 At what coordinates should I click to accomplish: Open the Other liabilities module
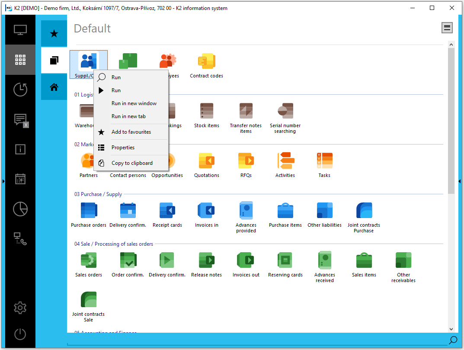324,215
